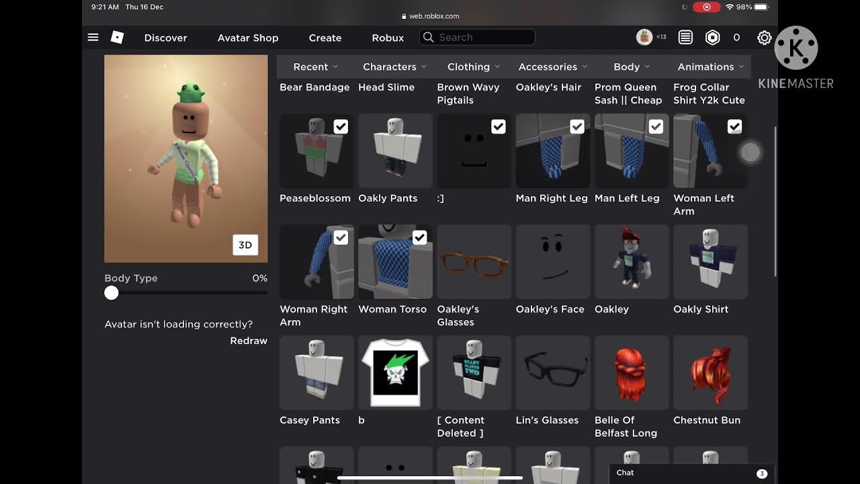The image size is (860, 484).
Task: Focus the Search input field
Action: 477,38
